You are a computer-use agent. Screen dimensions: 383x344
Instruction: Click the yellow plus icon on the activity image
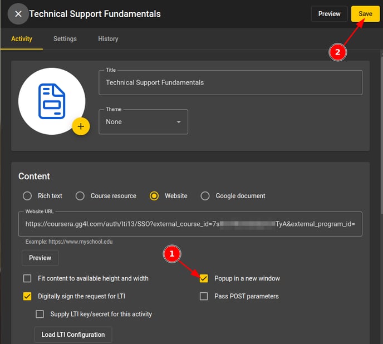tap(81, 126)
